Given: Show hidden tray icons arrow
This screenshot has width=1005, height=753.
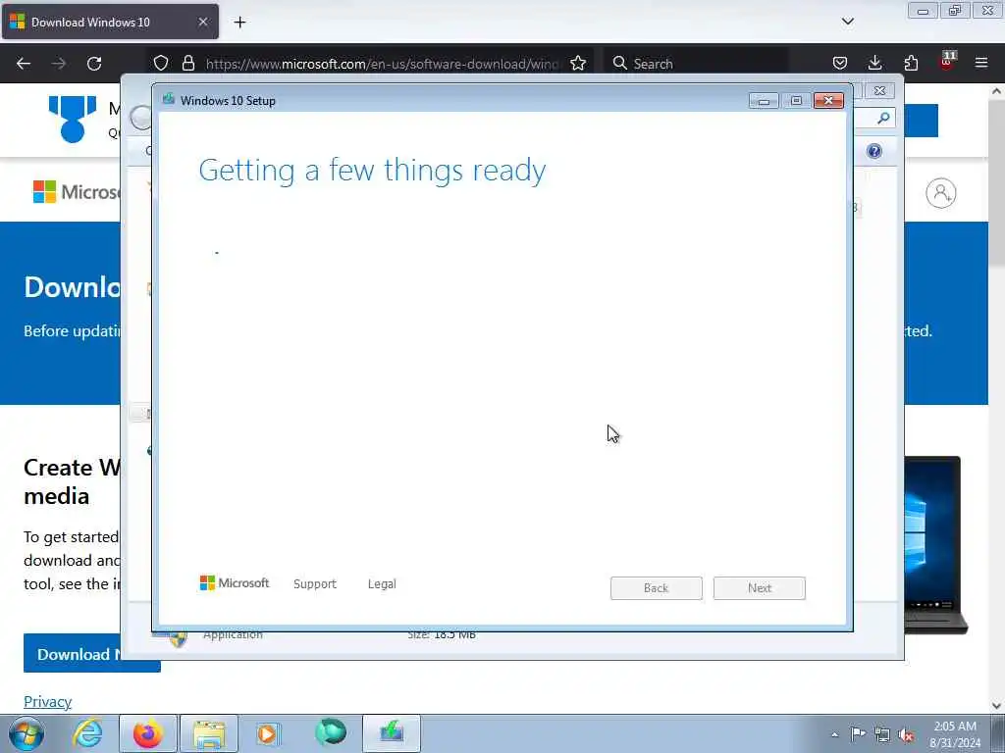Looking at the screenshot, I should coord(834,734).
